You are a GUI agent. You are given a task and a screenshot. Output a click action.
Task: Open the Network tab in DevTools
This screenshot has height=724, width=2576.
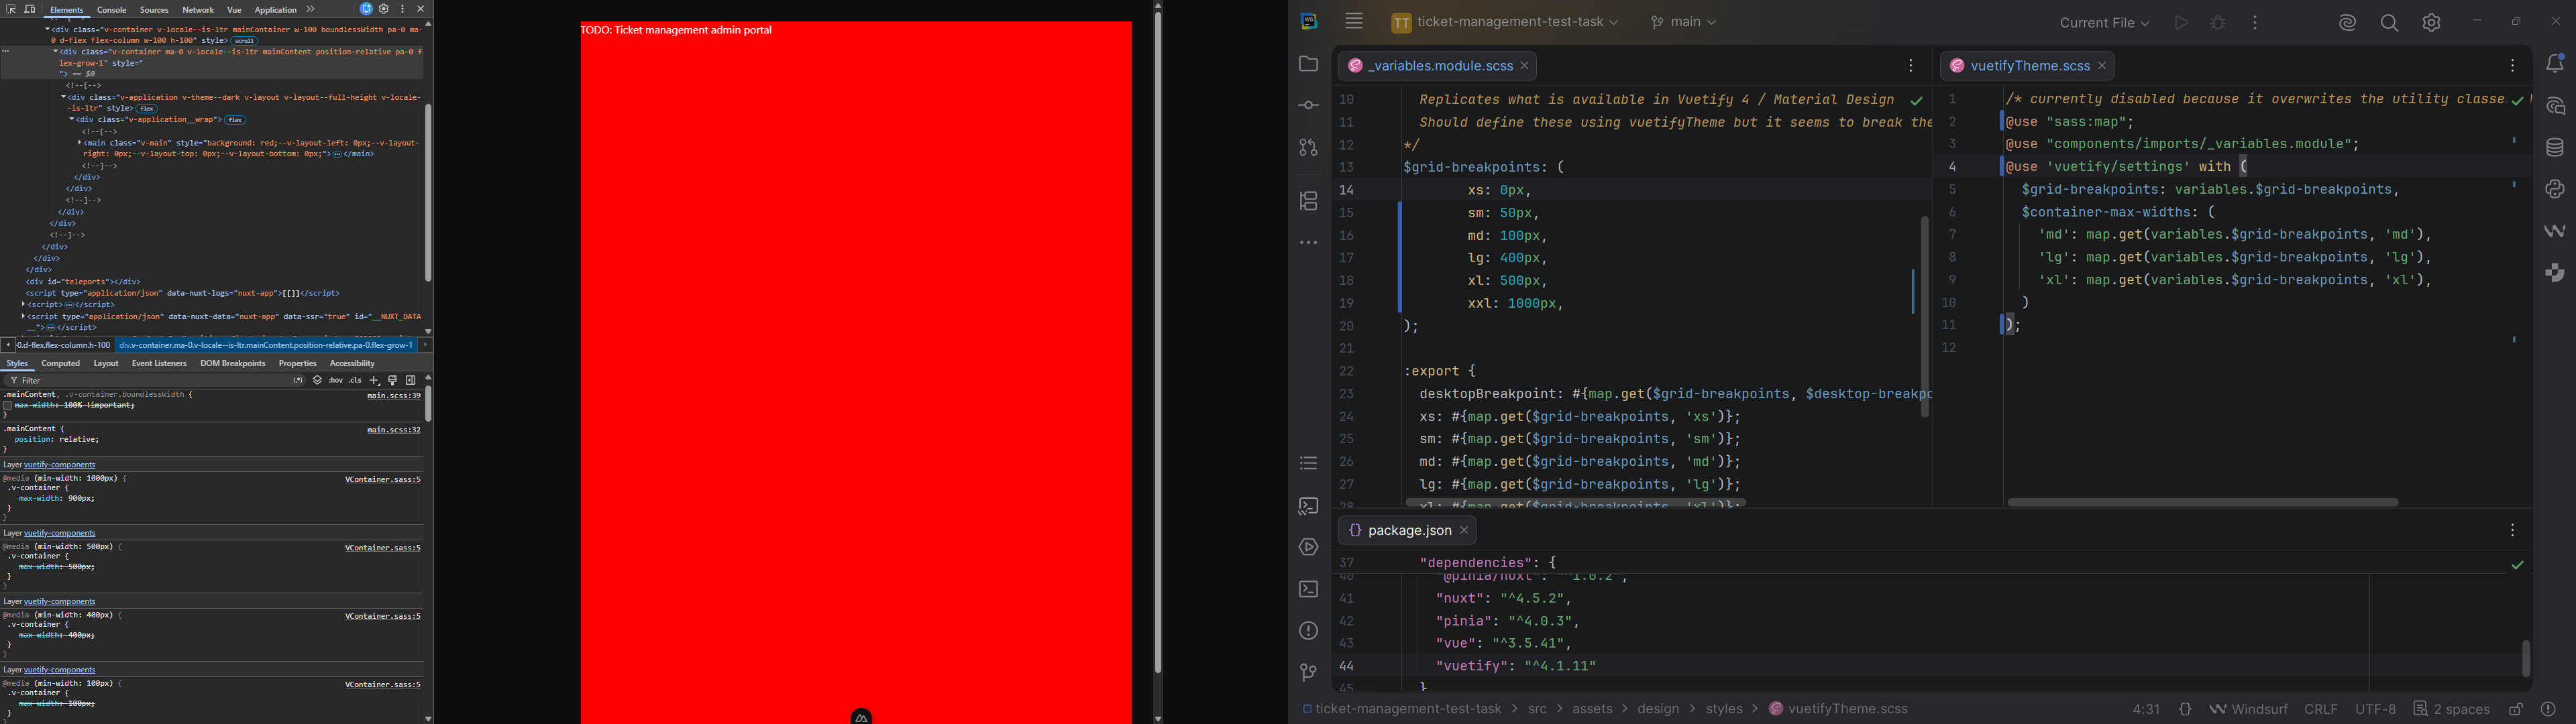click(198, 10)
